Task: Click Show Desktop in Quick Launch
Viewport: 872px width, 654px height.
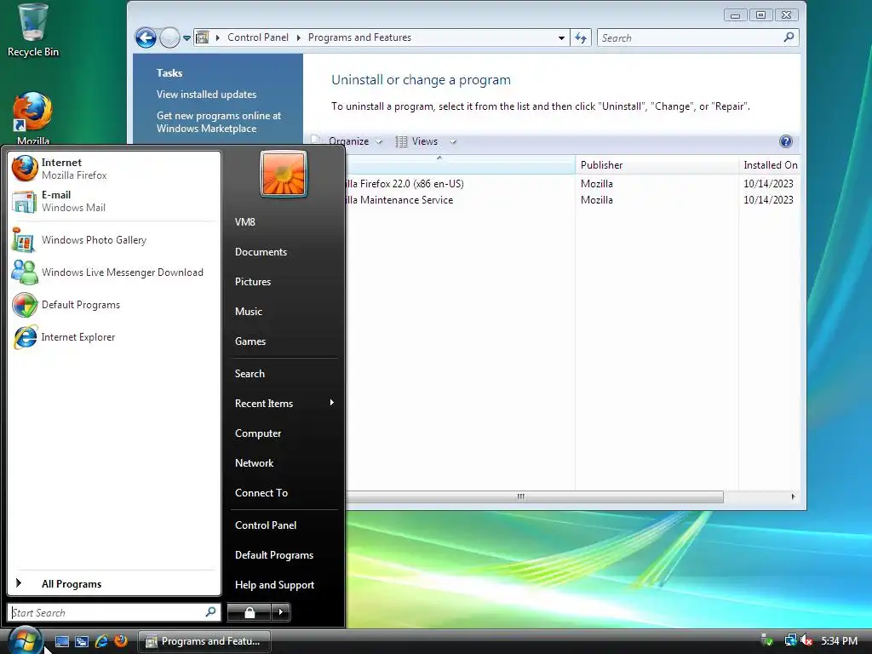Action: (61, 641)
